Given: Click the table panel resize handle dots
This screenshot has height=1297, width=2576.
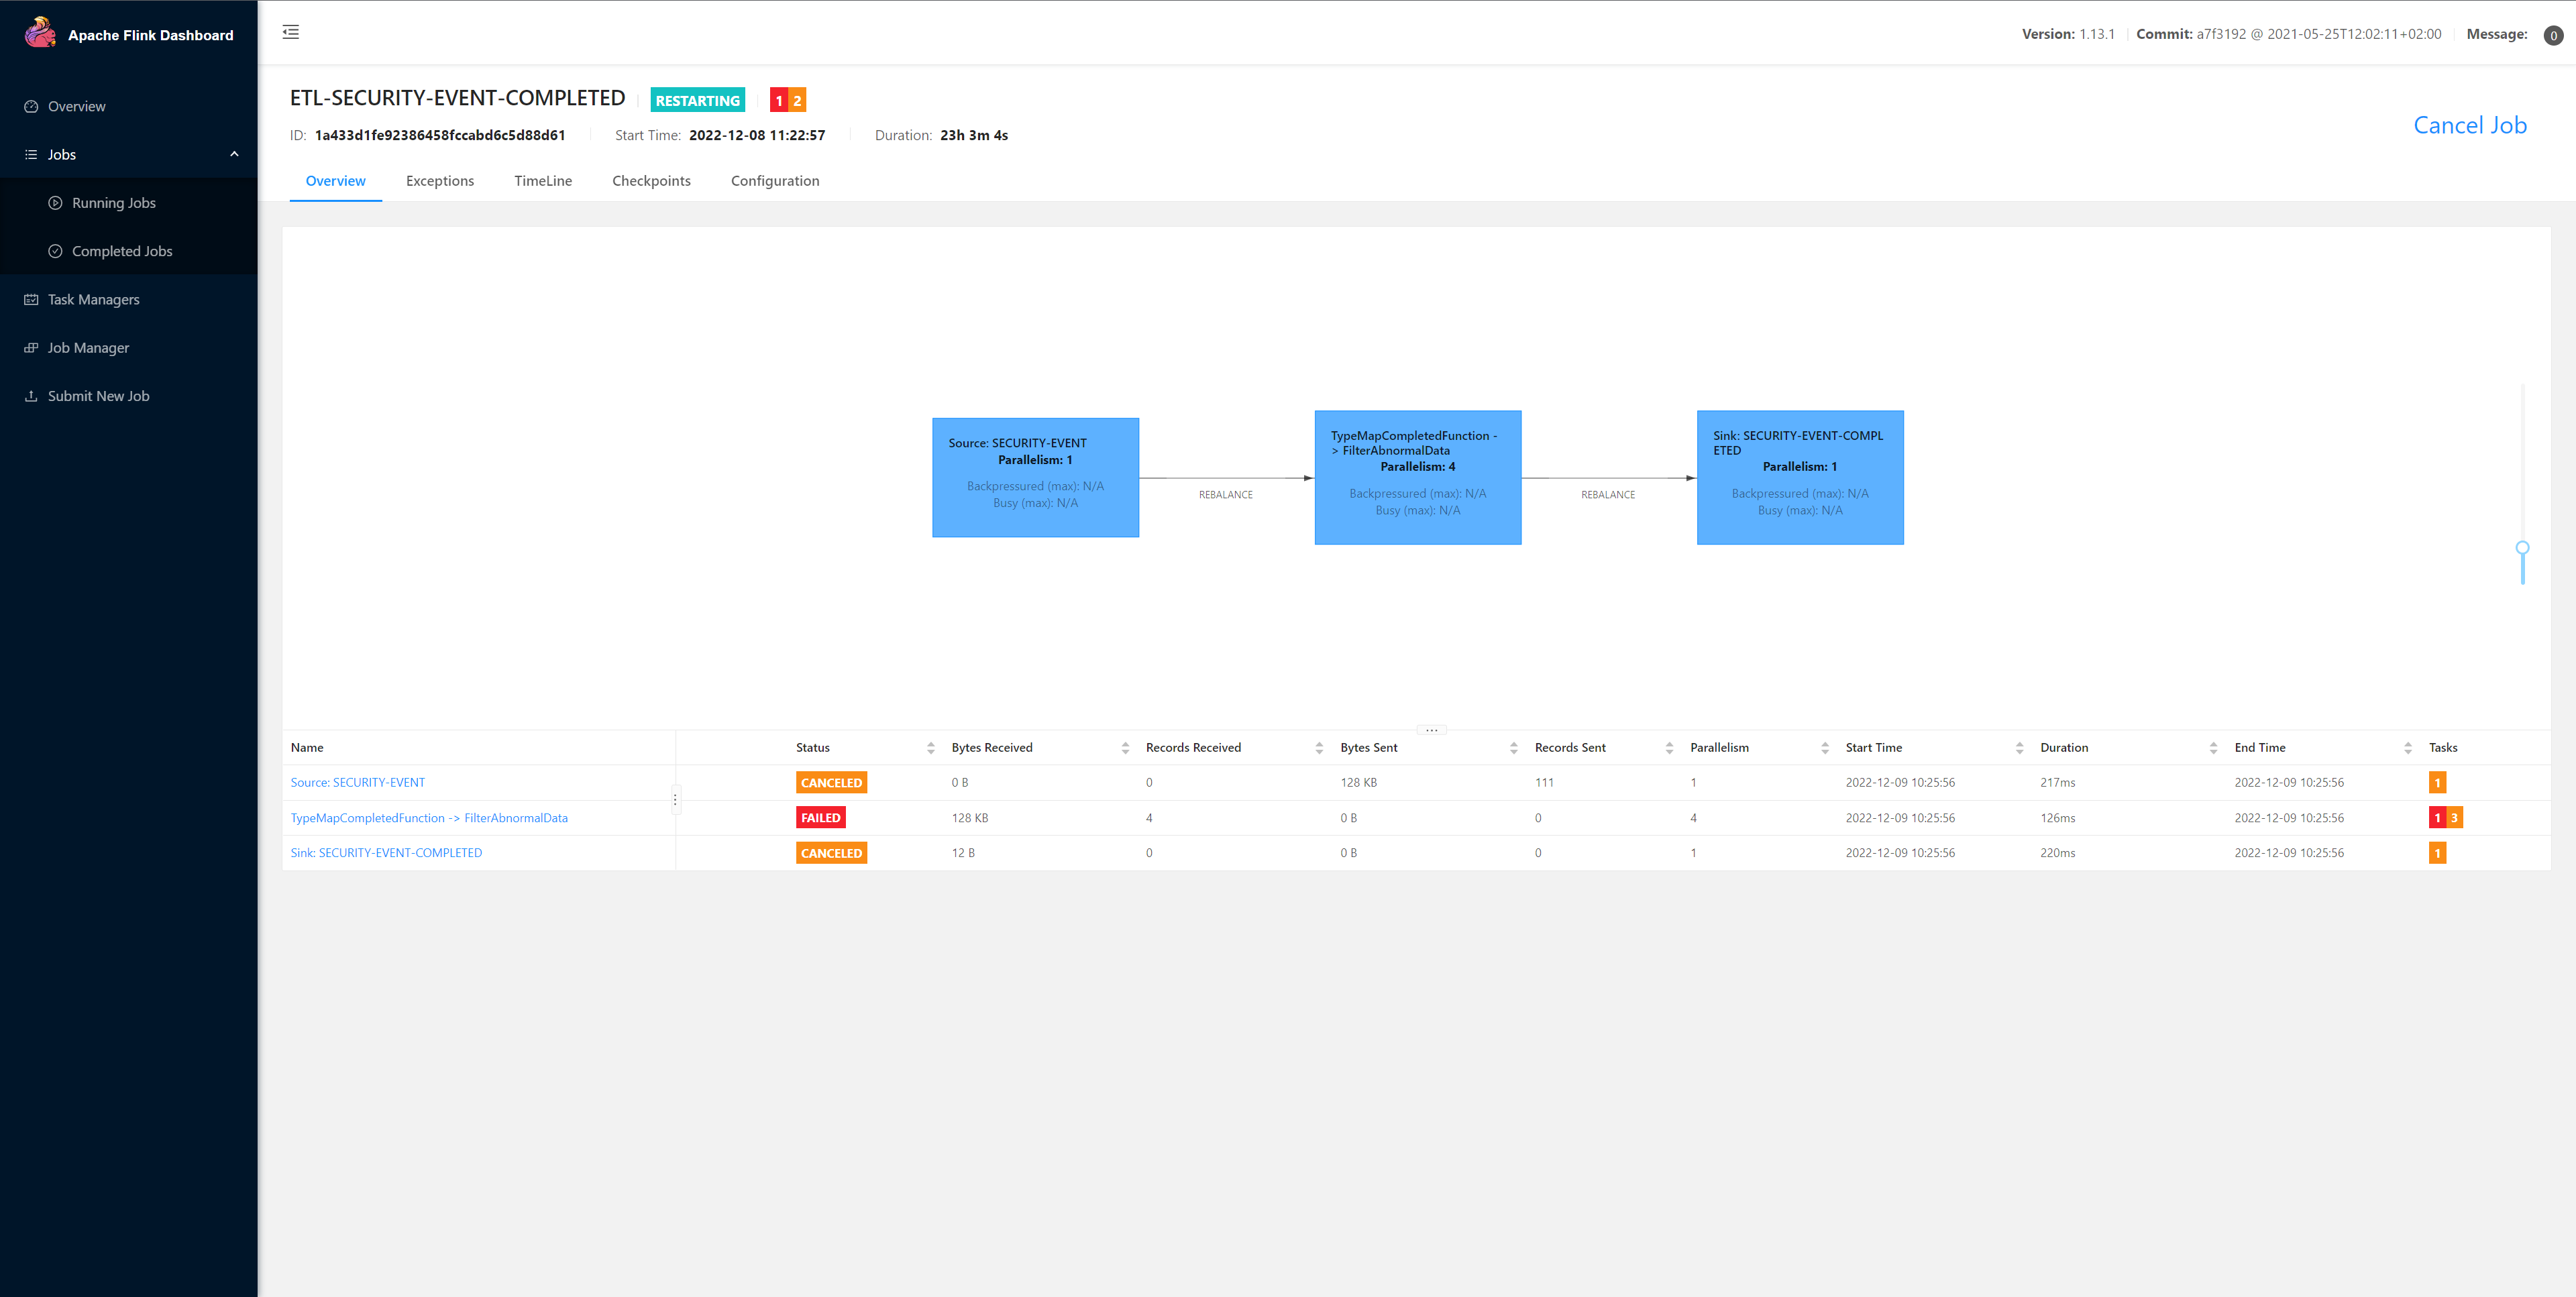Looking at the screenshot, I should point(1431,730).
